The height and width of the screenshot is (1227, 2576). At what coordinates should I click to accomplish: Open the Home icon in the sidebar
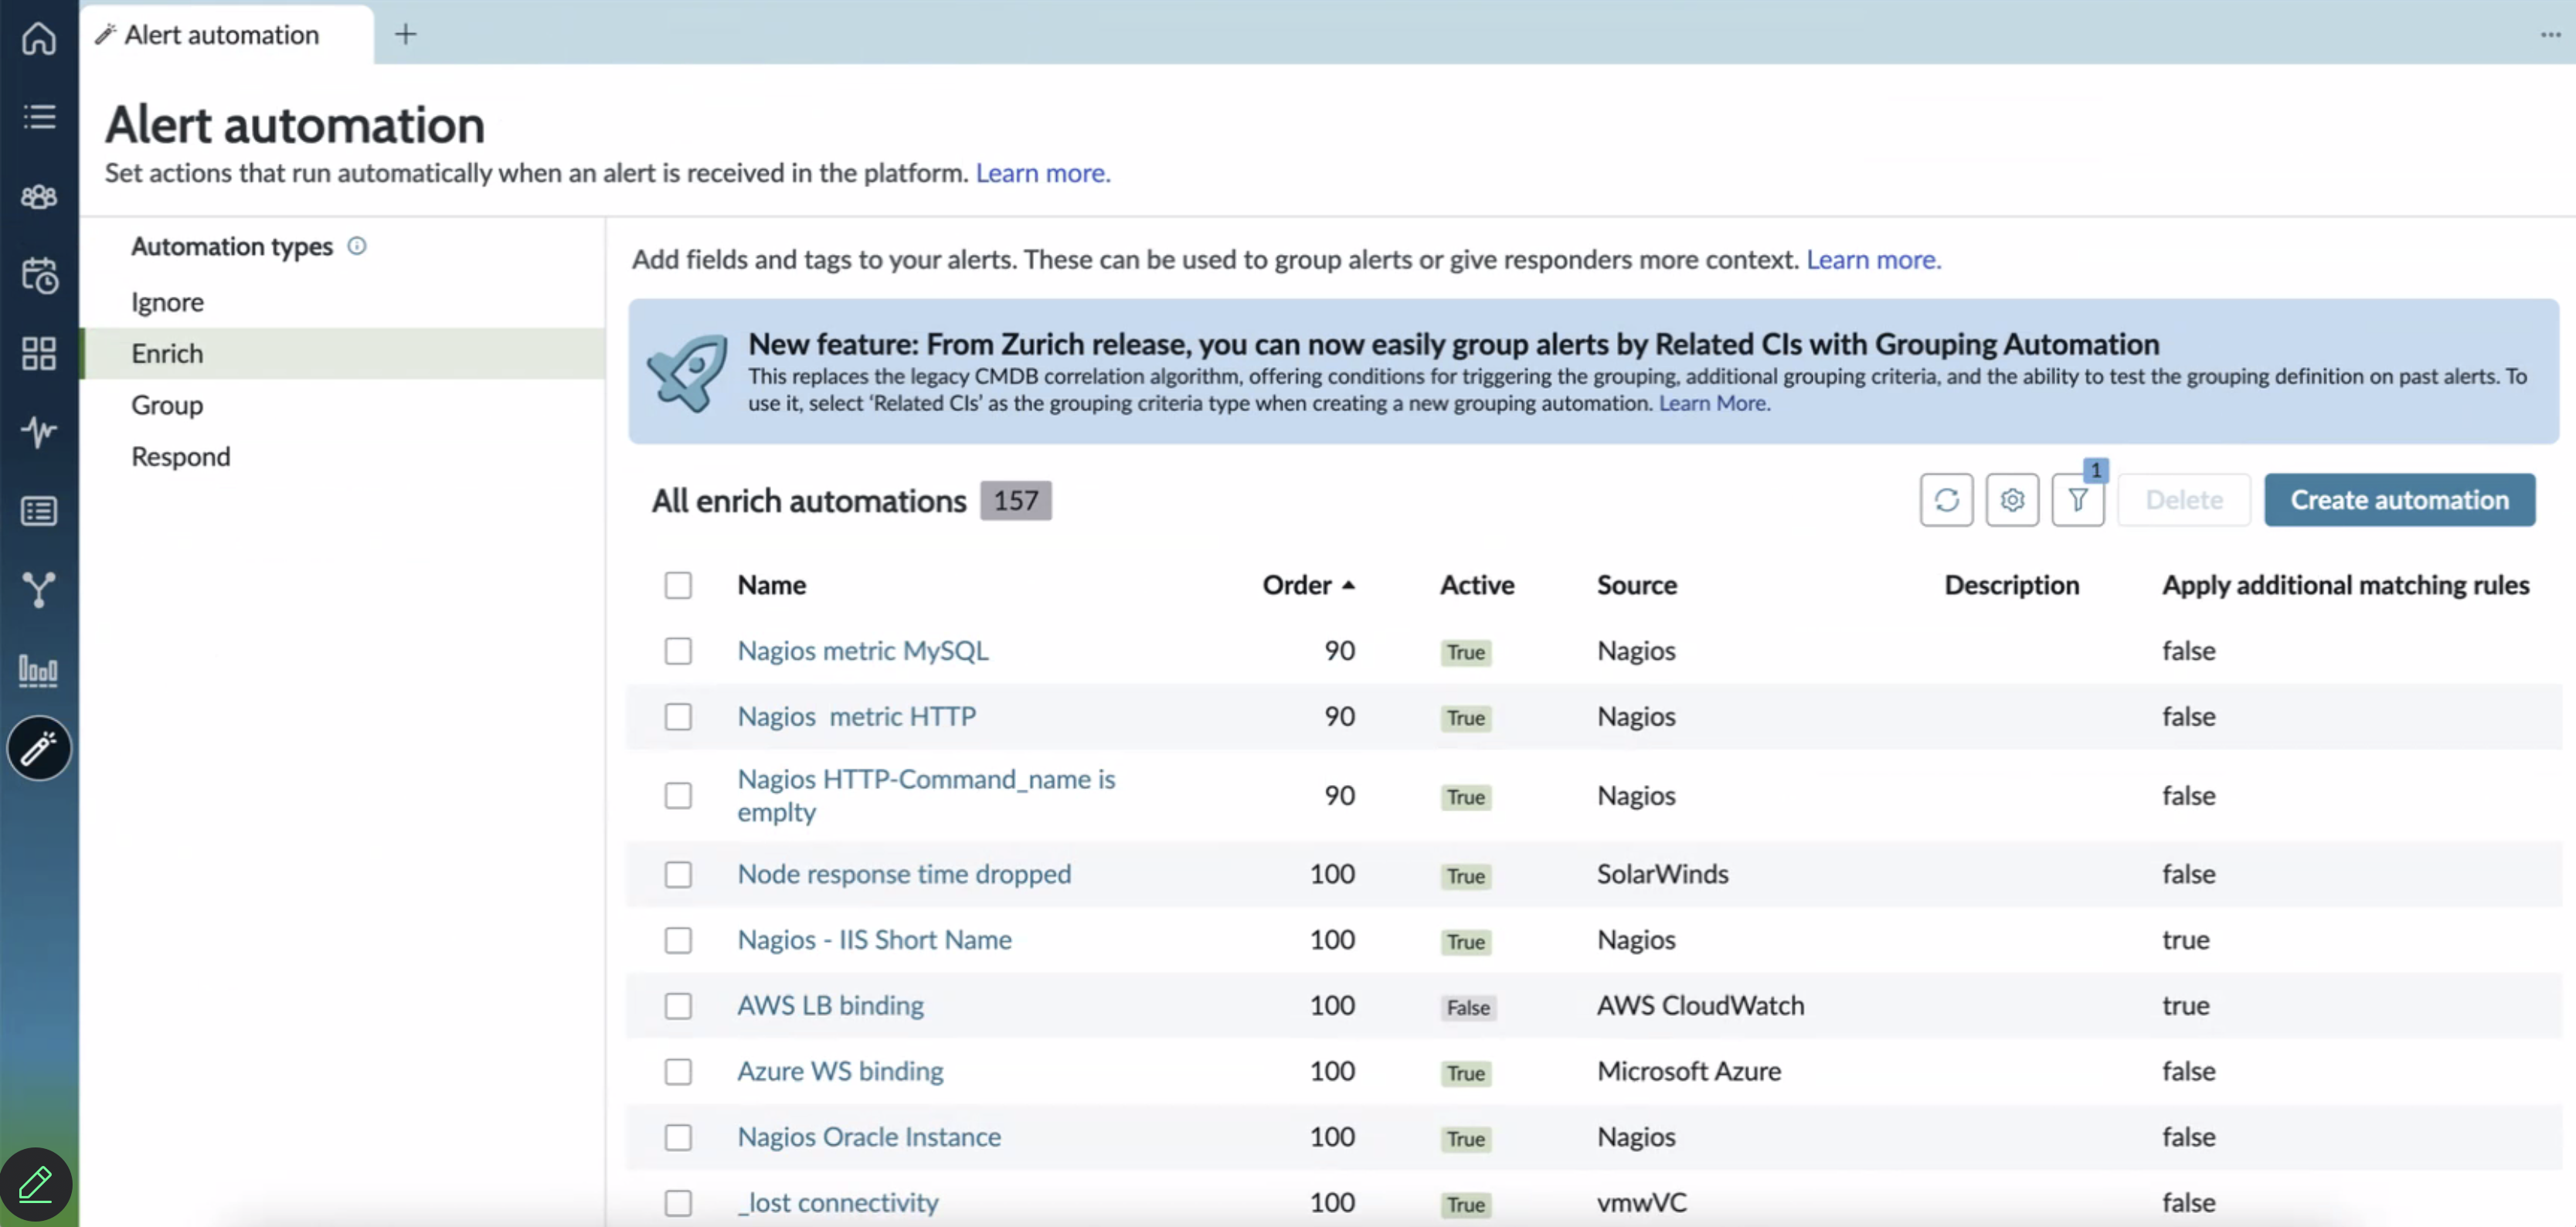click(x=39, y=38)
